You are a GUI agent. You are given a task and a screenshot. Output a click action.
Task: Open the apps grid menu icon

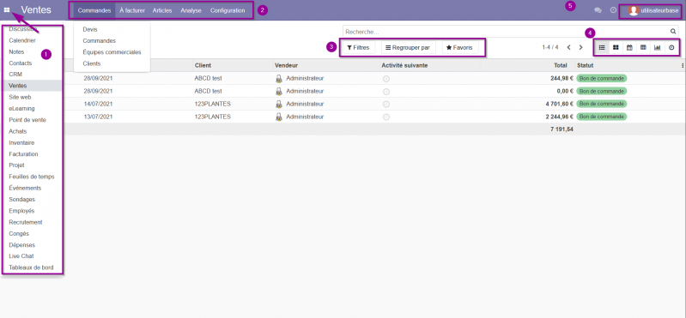coord(7,10)
